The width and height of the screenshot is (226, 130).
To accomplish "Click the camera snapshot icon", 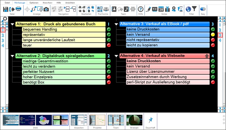I will pyautogui.click(x=46, y=9).
